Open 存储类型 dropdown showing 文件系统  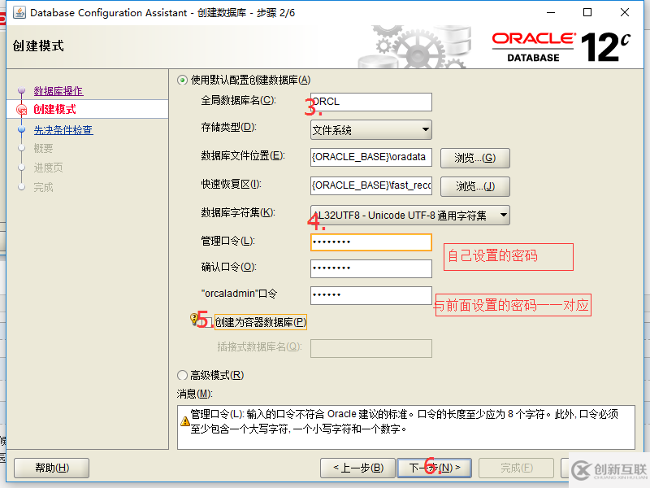pos(371,130)
